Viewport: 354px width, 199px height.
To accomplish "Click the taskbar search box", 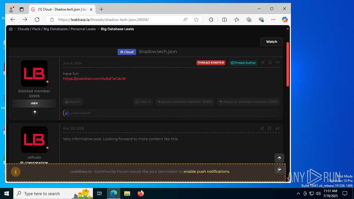I will (x=54, y=193).
